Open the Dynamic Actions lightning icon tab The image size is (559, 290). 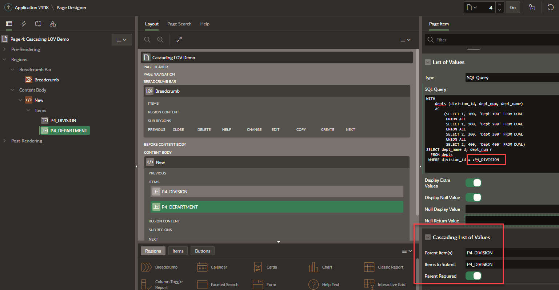pos(24,24)
